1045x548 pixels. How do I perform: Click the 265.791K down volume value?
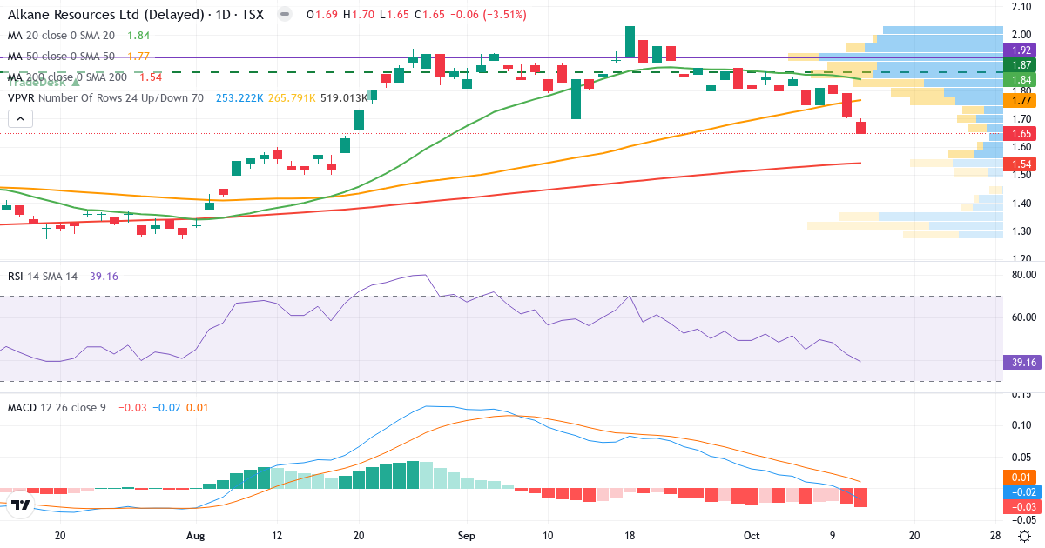coord(292,98)
